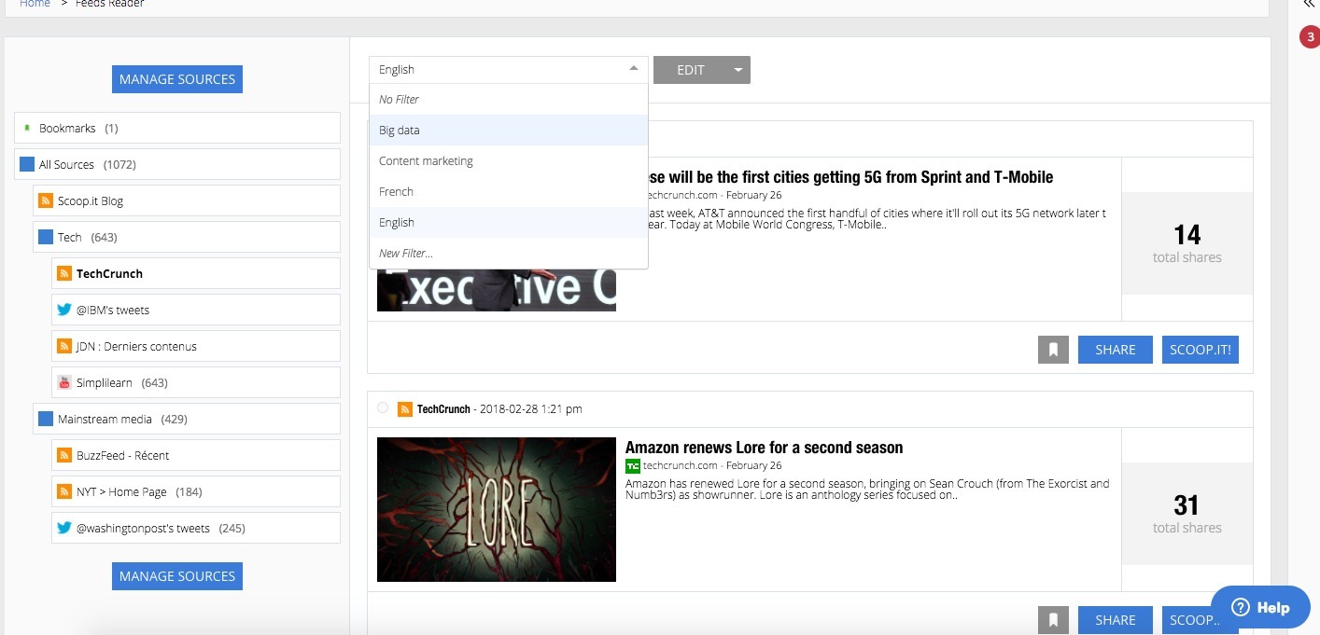This screenshot has height=635, width=1320.
Task: Open the red notification badge showing 3
Action: 1310,37
